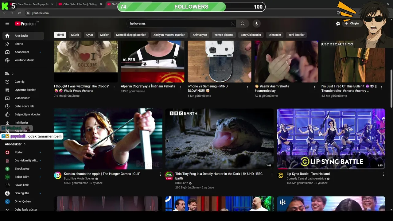The image size is (393, 221).
Task: Select the Animasyon filter chip
Action: point(200,35)
